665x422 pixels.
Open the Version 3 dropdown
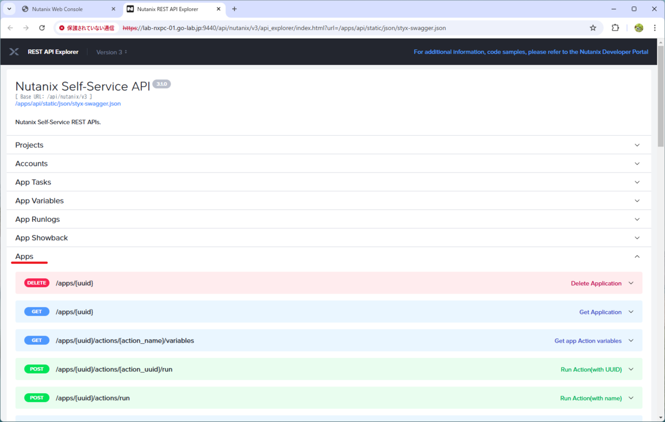[111, 52]
